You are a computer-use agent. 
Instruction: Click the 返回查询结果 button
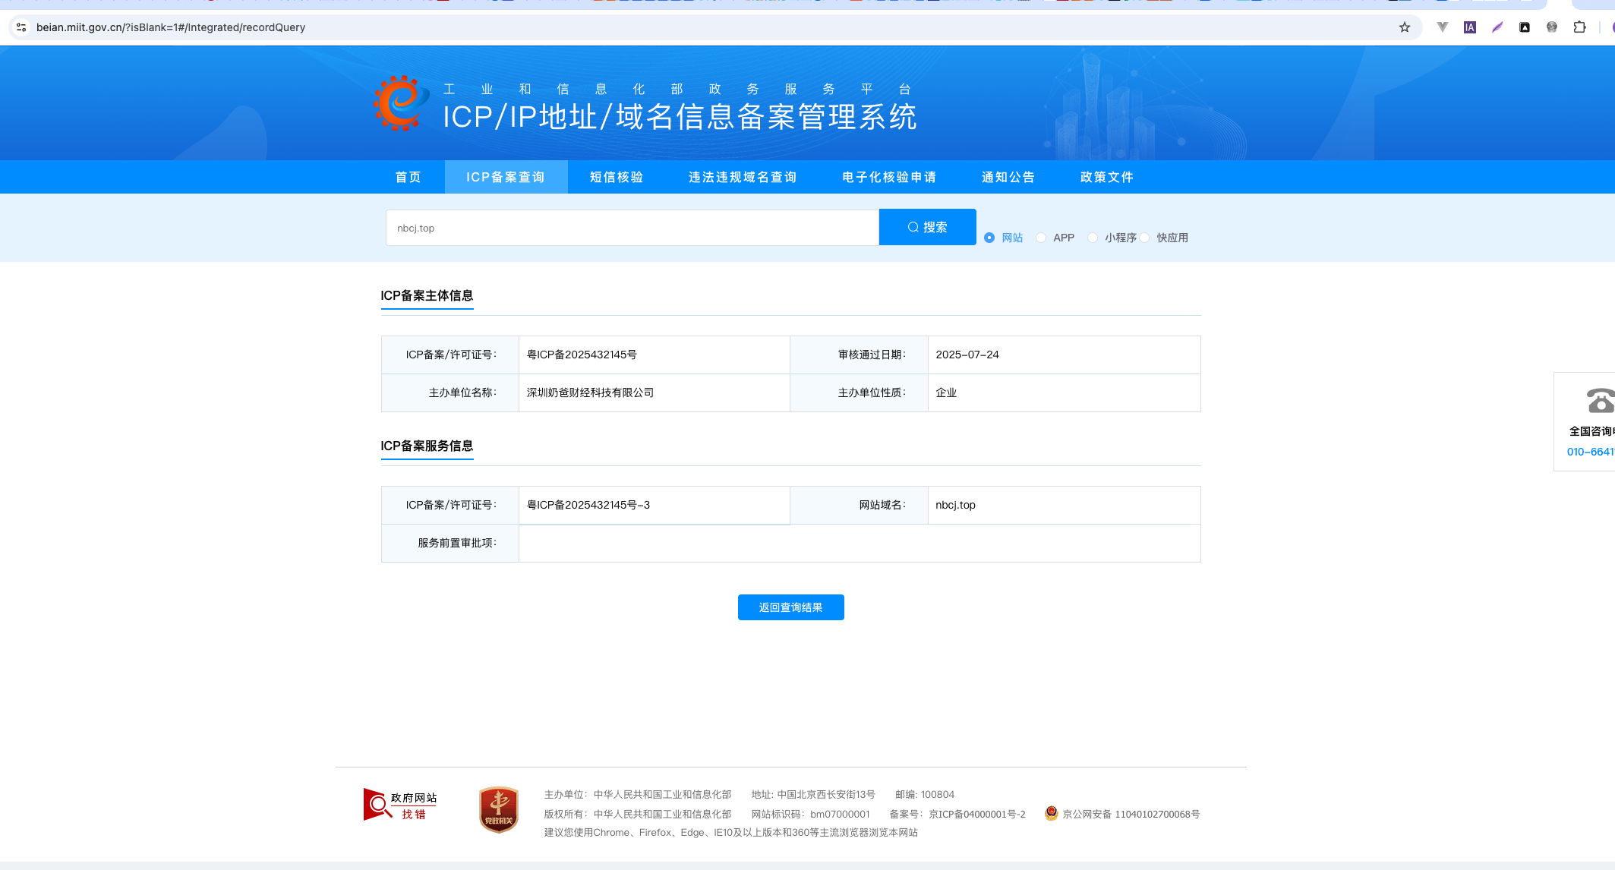click(x=790, y=607)
